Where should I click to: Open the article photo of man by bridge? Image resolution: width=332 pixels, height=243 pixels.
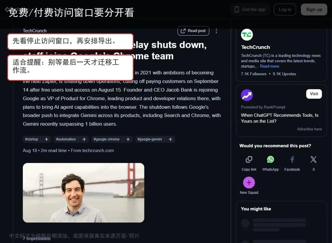[83, 193]
